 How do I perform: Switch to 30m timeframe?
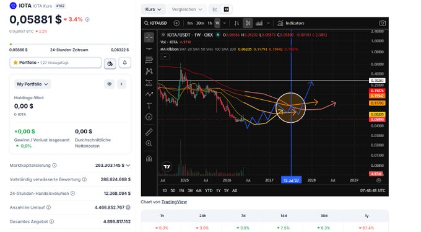200,23
